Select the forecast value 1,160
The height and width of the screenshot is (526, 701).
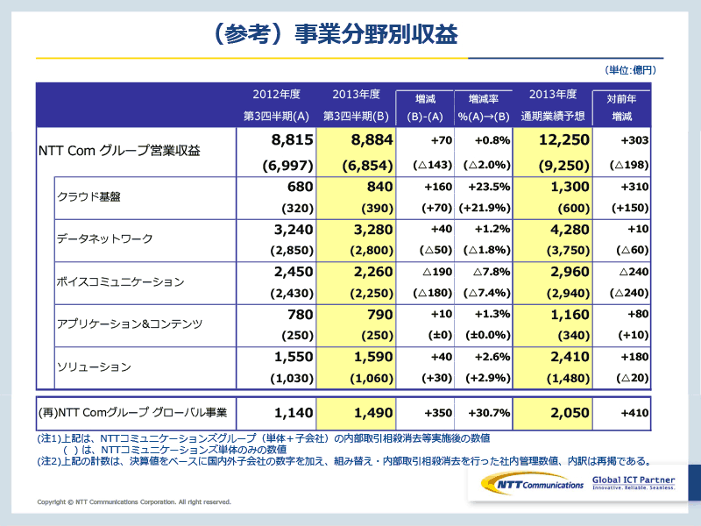[x=570, y=315]
